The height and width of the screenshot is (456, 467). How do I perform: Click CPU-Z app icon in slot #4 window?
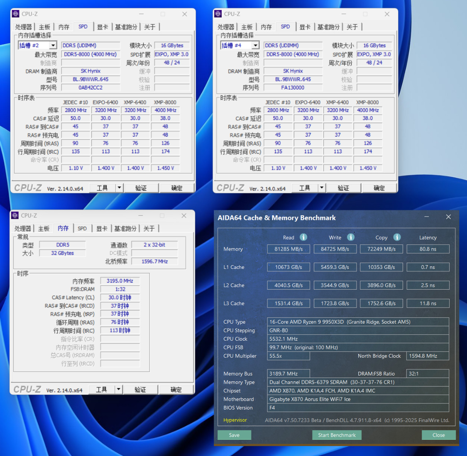pos(218,14)
